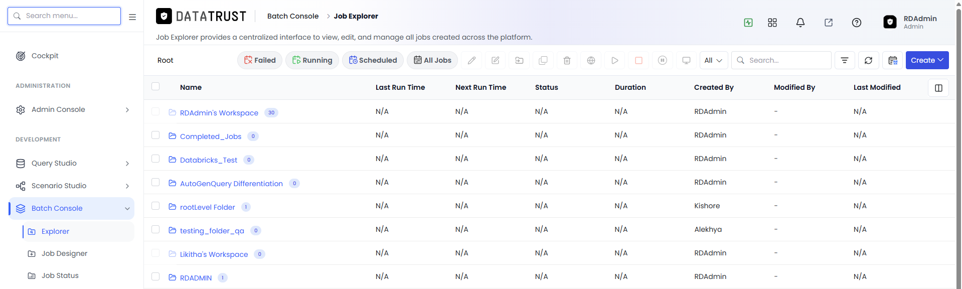
Task: Focus the Search menu field
Action: click(x=64, y=16)
